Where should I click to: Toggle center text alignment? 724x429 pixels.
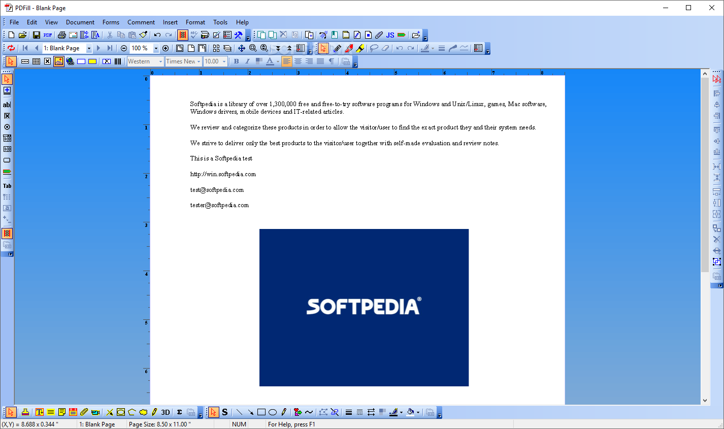tap(298, 61)
